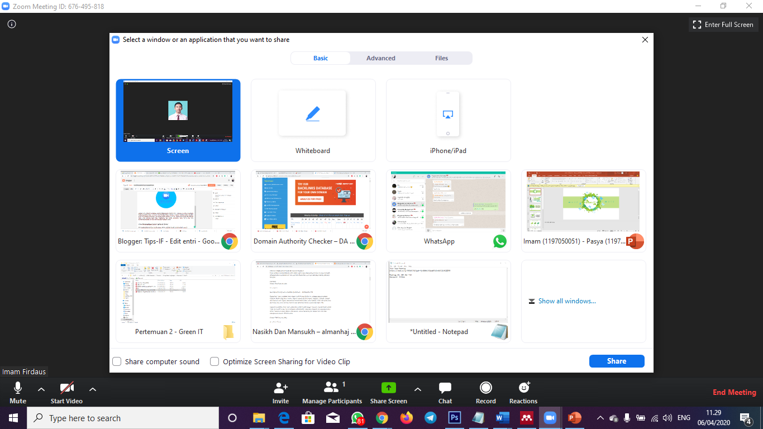This screenshot has height=429, width=763.
Task: Enable Optimize Screen Sharing for Video Clip
Action: coord(214,361)
